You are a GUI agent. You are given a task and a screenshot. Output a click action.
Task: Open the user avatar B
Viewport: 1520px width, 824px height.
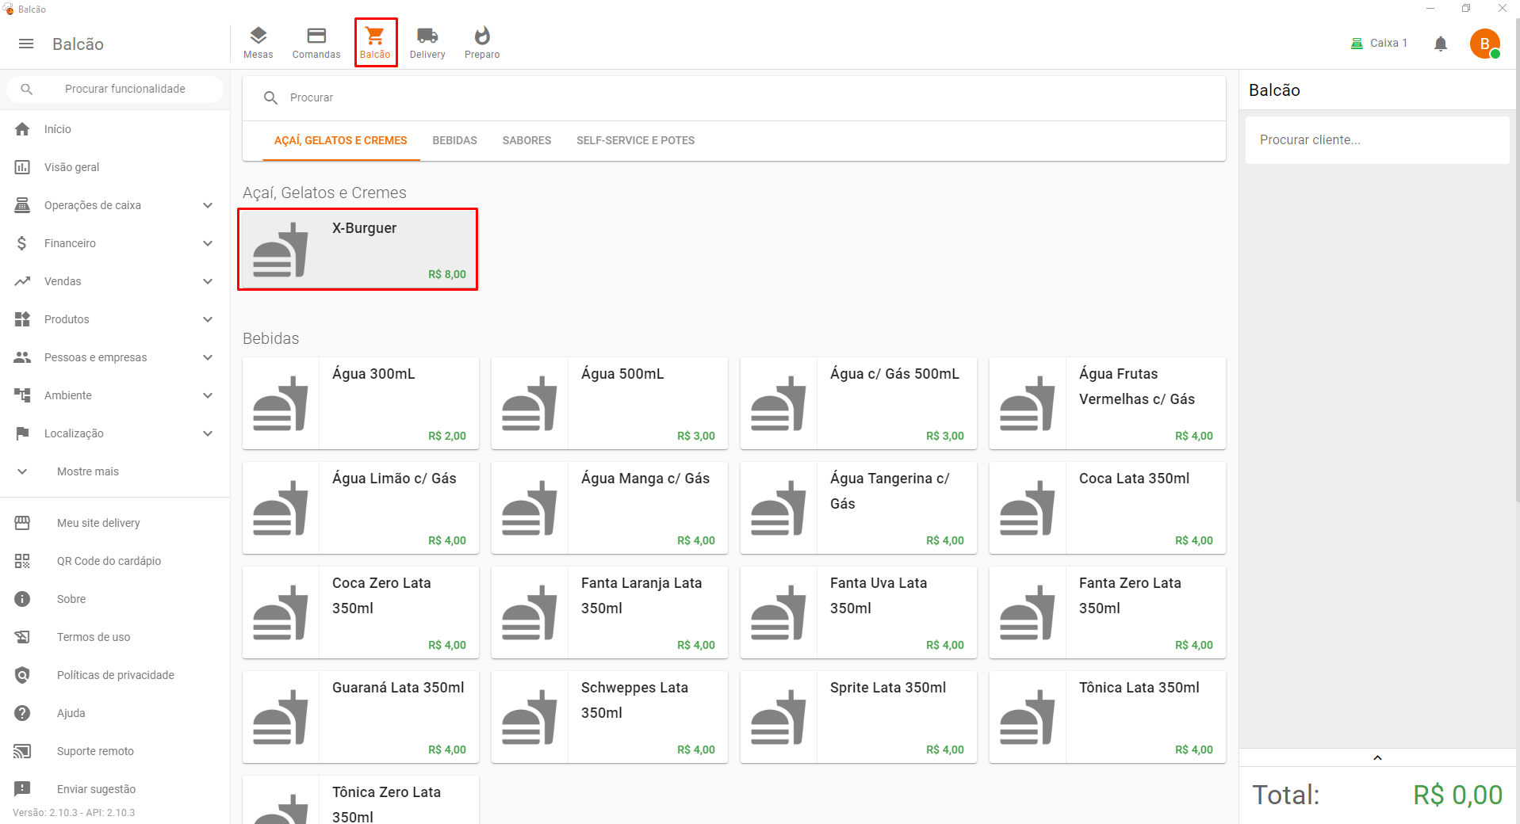[x=1485, y=44]
